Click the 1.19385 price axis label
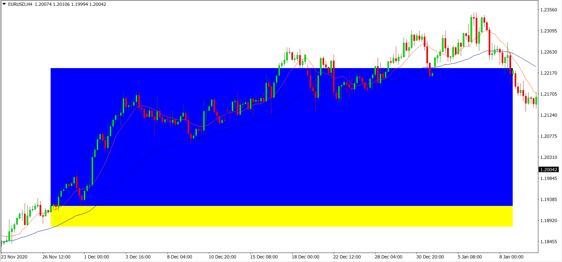Viewport: 562px width, 262px height. (549, 199)
